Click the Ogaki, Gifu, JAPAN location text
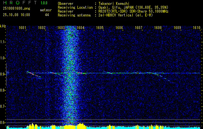This screenshot has width=203, height=129. click(x=133, y=7)
